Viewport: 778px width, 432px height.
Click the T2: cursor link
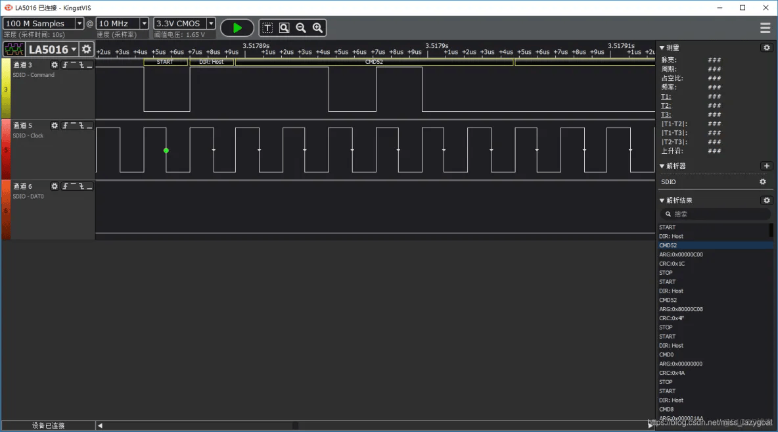[666, 105]
